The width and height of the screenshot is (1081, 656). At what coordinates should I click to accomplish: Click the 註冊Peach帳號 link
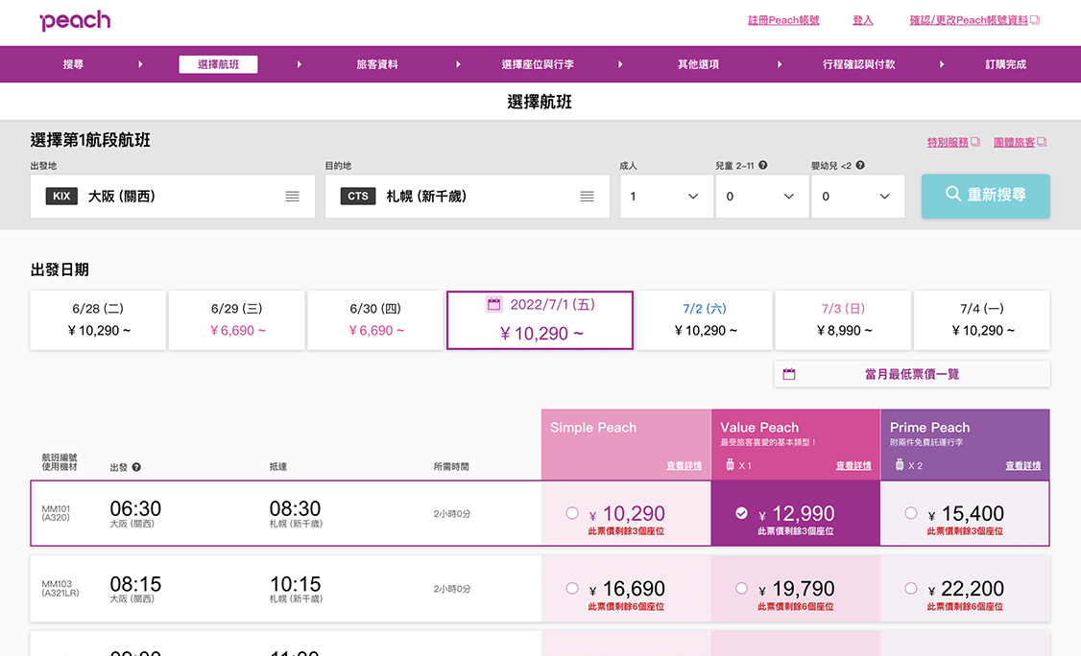pyautogui.click(x=783, y=20)
